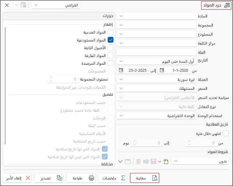Toggle الكميات بالوحدات غير المترابطة checkbox
The height and width of the screenshot is (186, 233).
coord(111,87)
